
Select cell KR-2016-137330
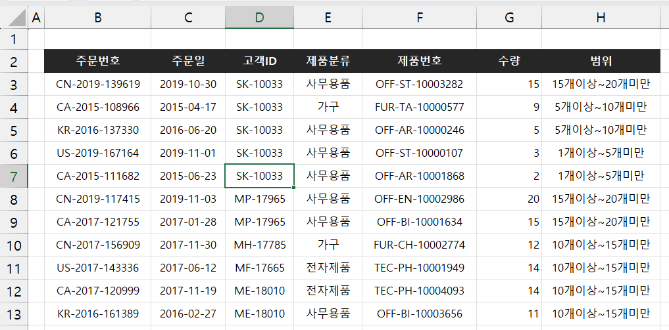pos(98,130)
